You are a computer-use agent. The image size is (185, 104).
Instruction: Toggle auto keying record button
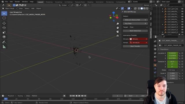click(x=64, y=96)
